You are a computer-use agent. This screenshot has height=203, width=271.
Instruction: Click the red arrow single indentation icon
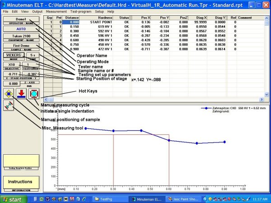click(x=21, y=94)
